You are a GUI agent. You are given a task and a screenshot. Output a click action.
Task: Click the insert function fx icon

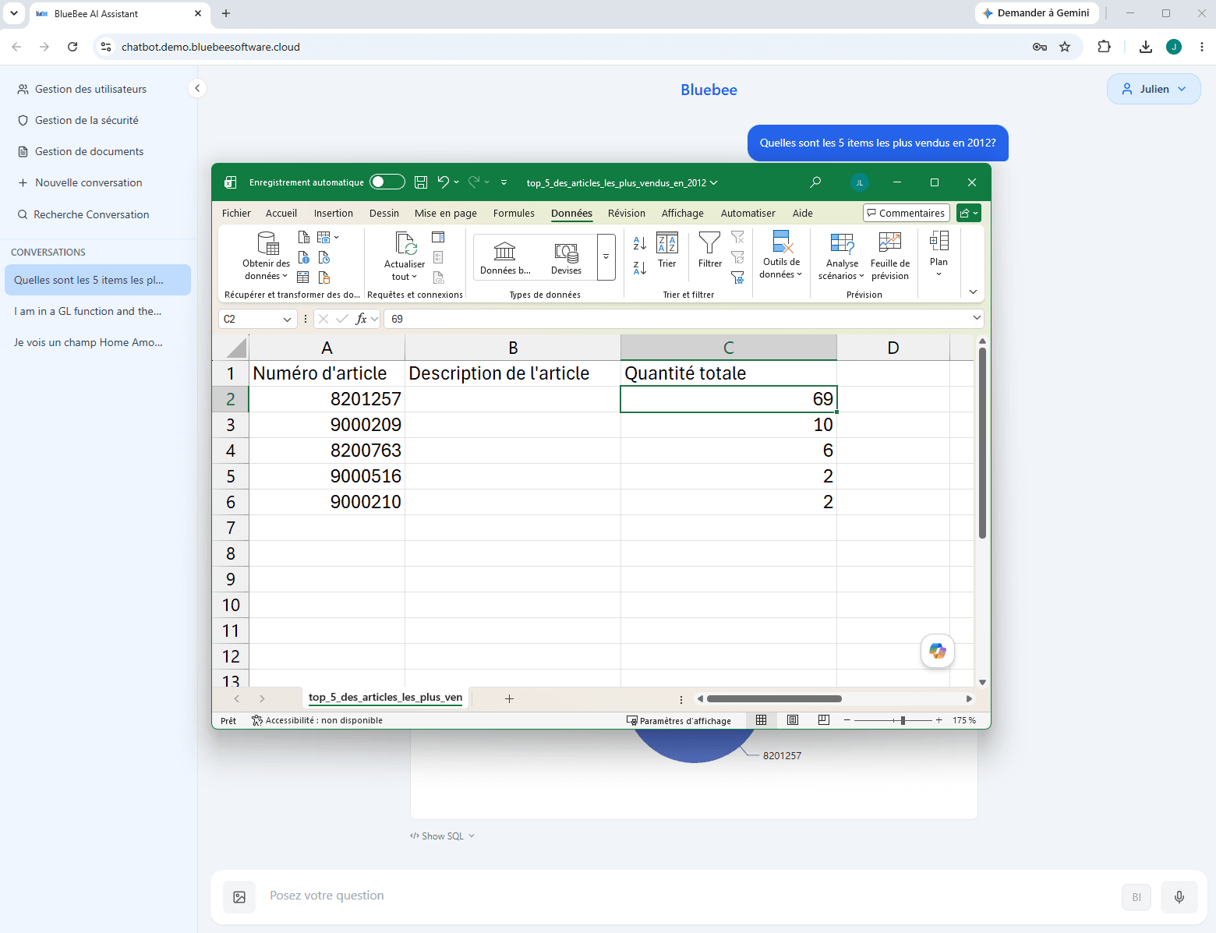pos(361,319)
